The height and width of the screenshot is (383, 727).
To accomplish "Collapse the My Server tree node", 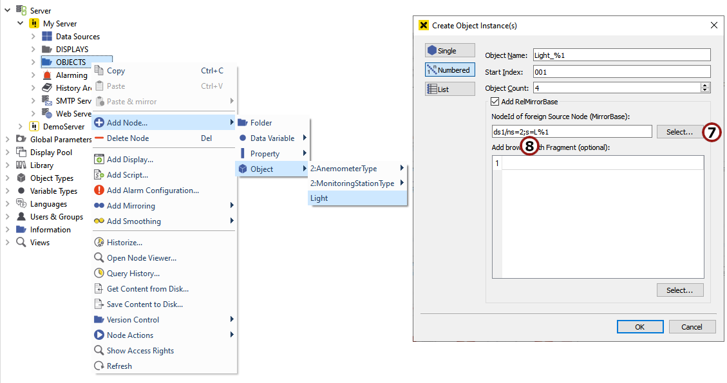I will (21, 23).
